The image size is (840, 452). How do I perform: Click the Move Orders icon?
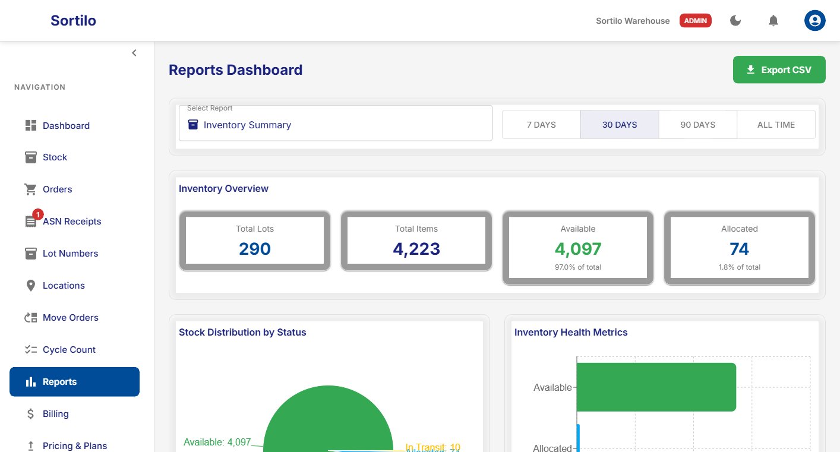[x=31, y=318]
